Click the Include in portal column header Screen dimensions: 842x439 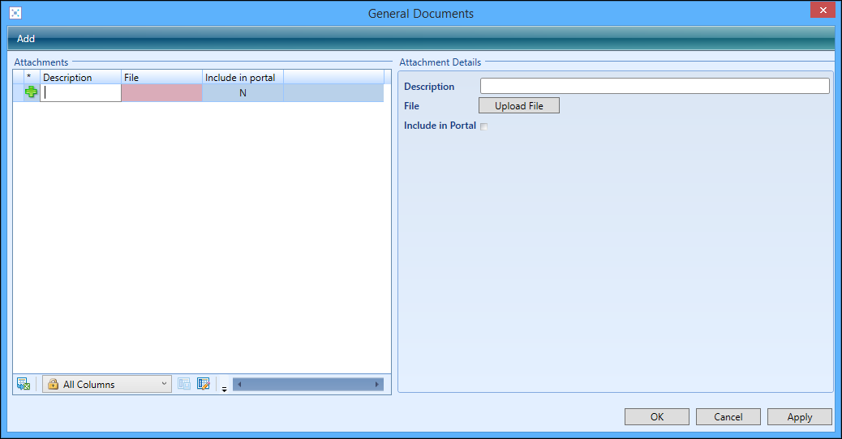pos(243,77)
